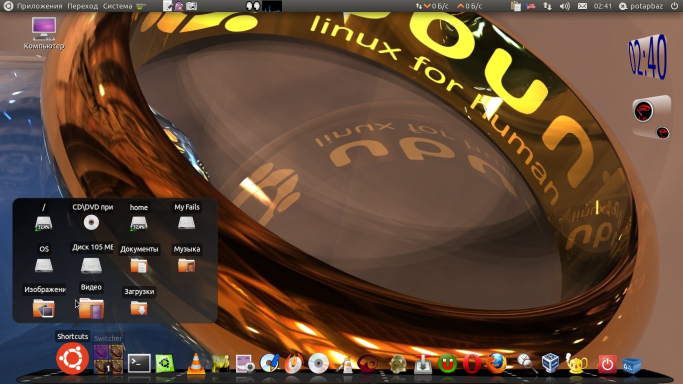Screen dimensions: 683x384
Task: Open the Переход menu
Action: 83,6
